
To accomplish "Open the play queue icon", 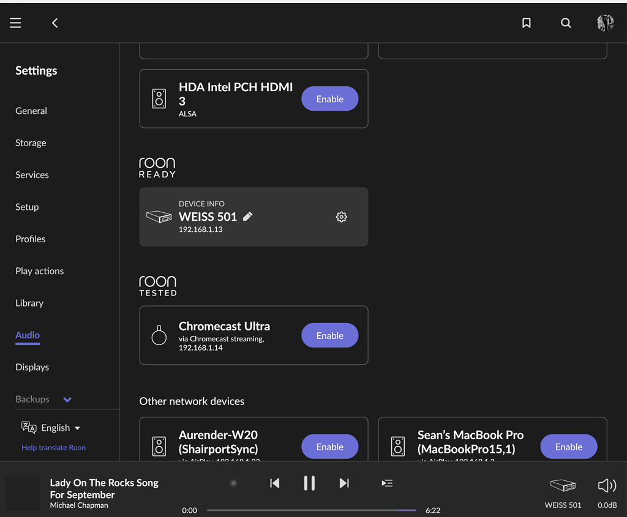I will 387,483.
